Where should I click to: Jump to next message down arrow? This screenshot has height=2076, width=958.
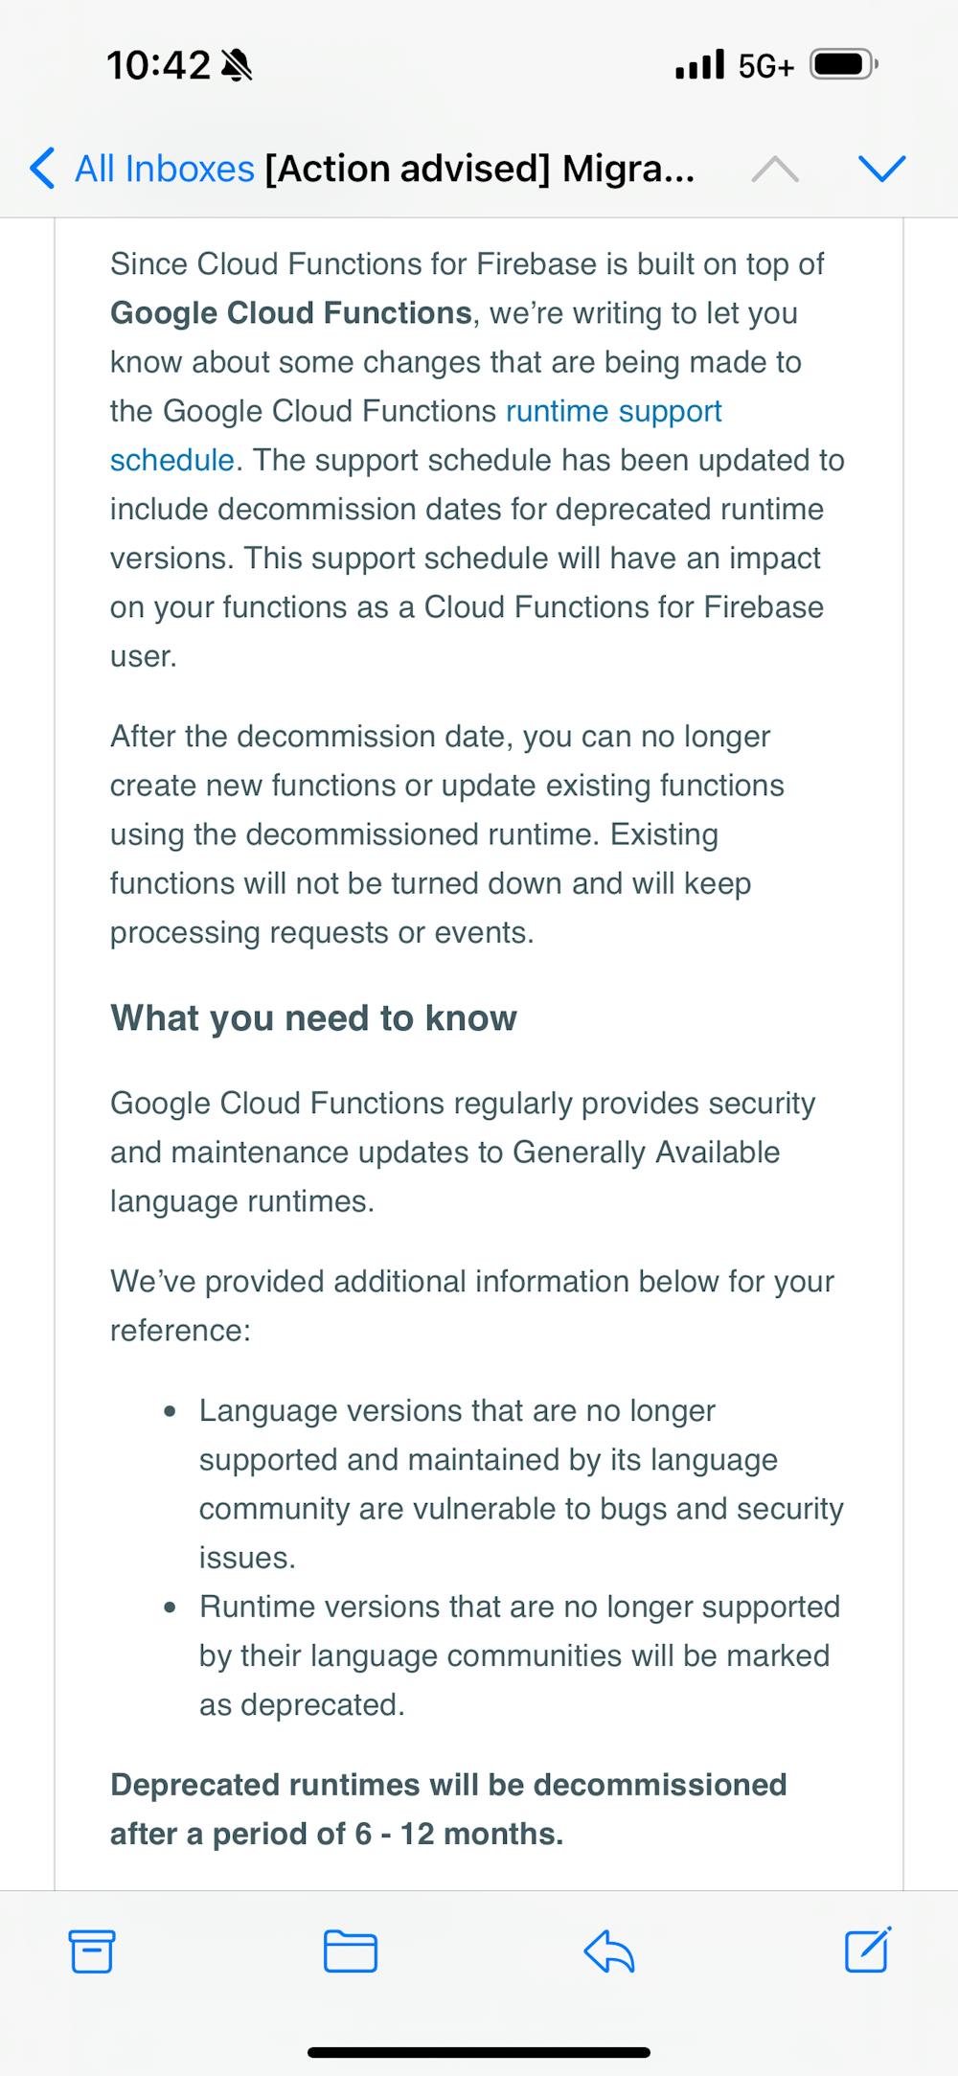(881, 170)
